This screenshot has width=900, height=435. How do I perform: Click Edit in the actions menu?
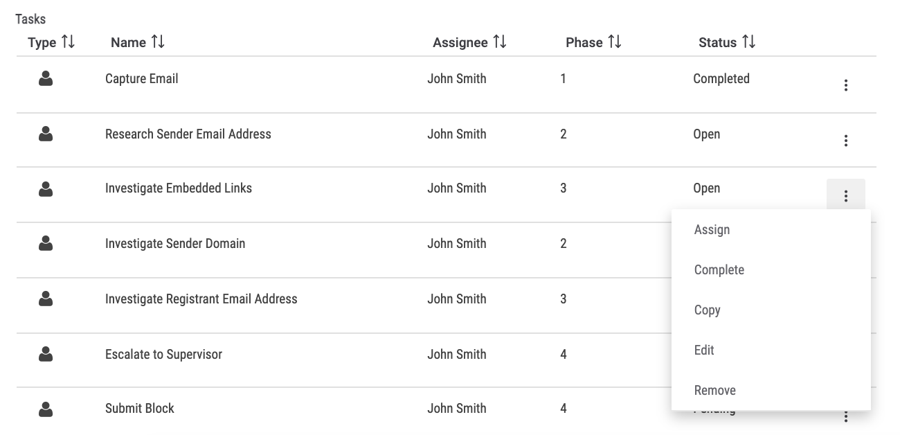[x=703, y=350]
